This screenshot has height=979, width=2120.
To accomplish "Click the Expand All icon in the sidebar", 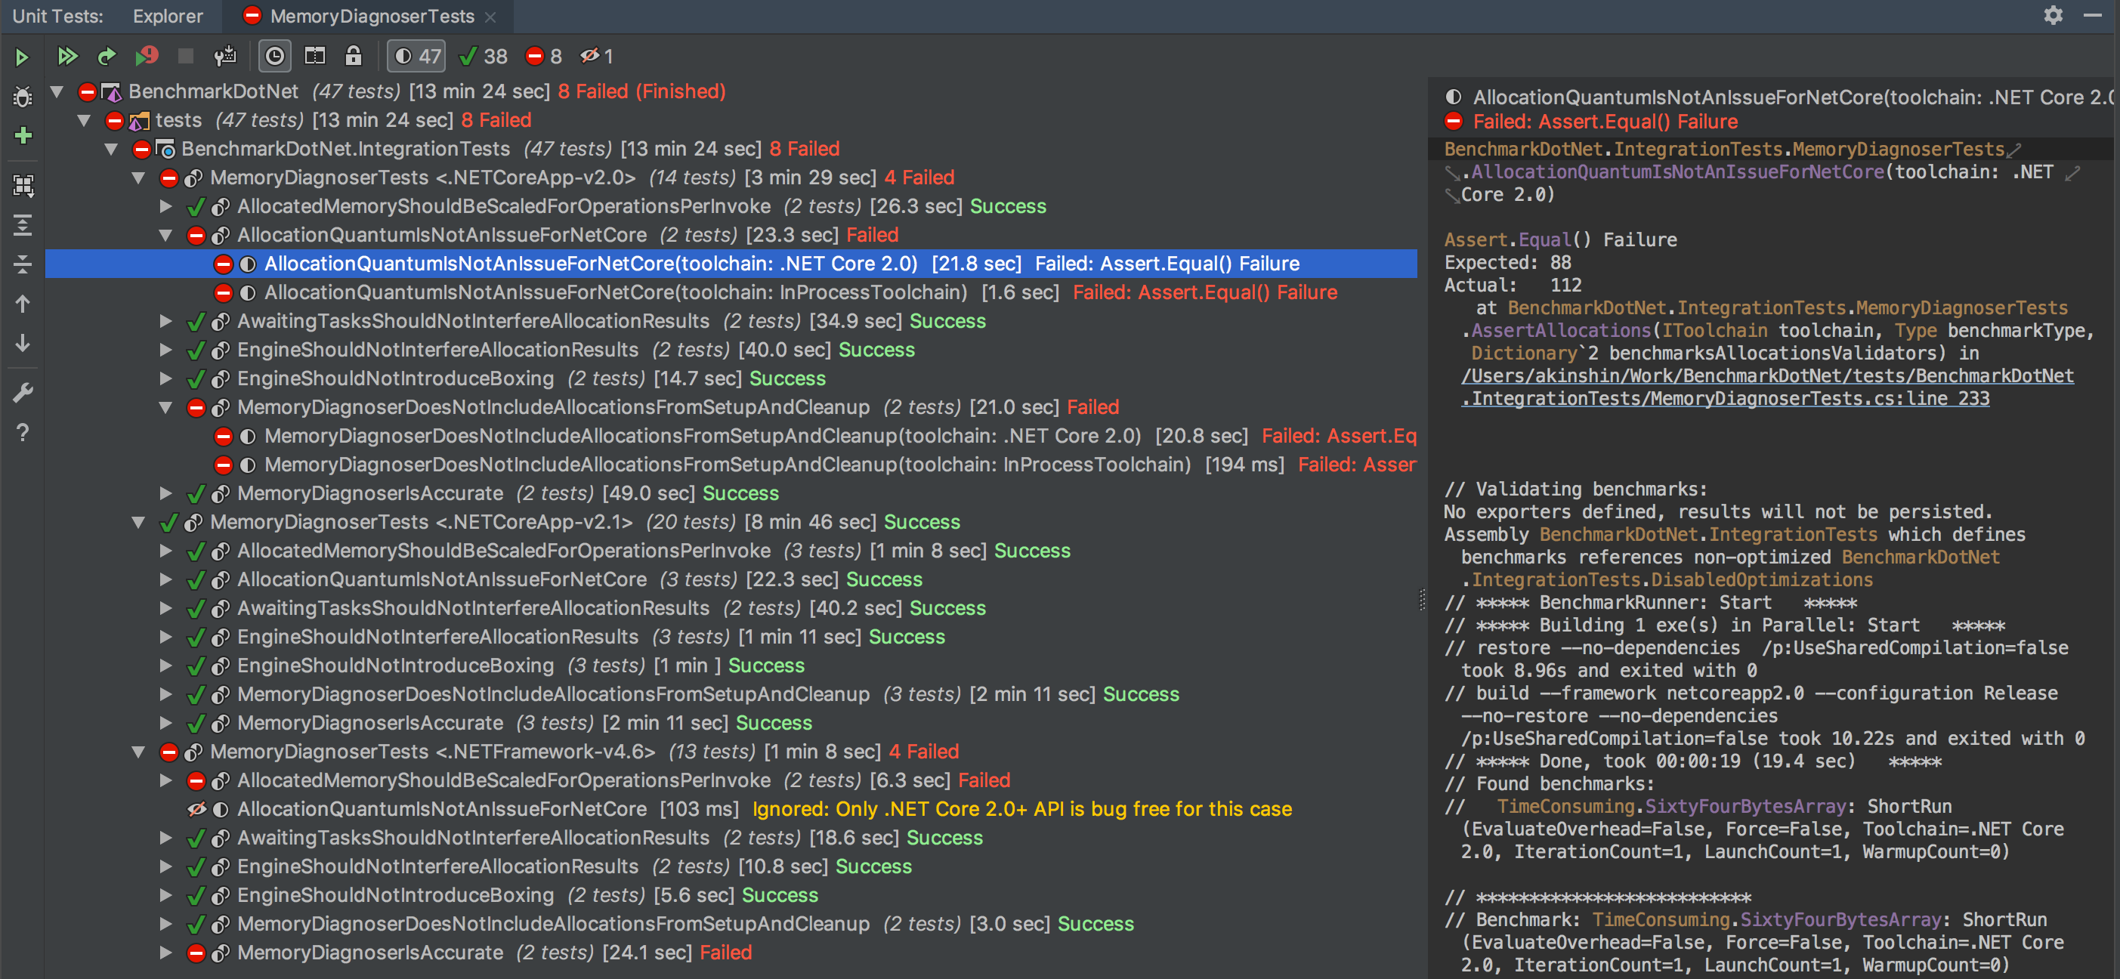I will coord(23,224).
